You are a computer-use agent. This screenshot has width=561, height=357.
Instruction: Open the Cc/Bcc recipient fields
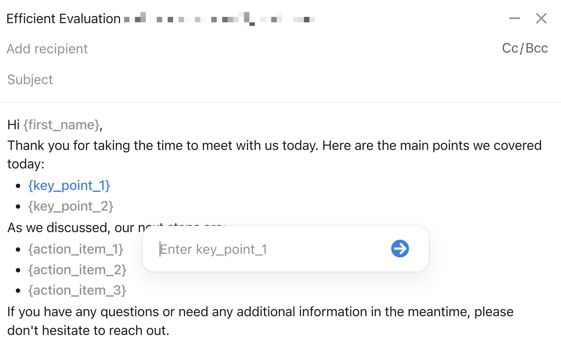525,48
